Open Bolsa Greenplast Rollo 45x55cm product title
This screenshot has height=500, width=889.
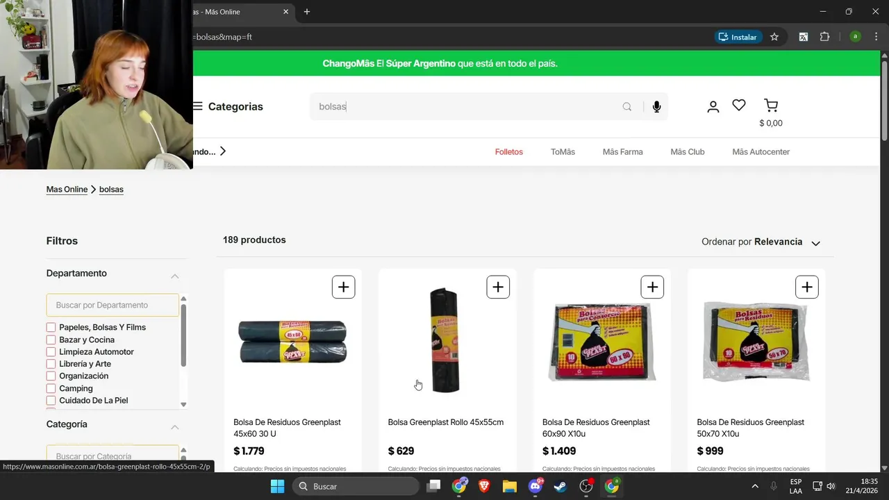[446, 422]
